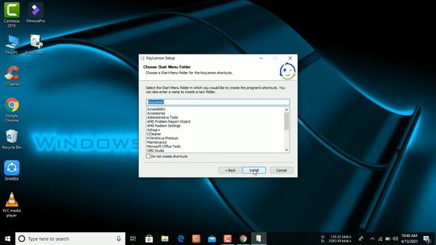Click the KeyLemon Setup title bar icon
This screenshot has width=436, height=245.
(142, 58)
